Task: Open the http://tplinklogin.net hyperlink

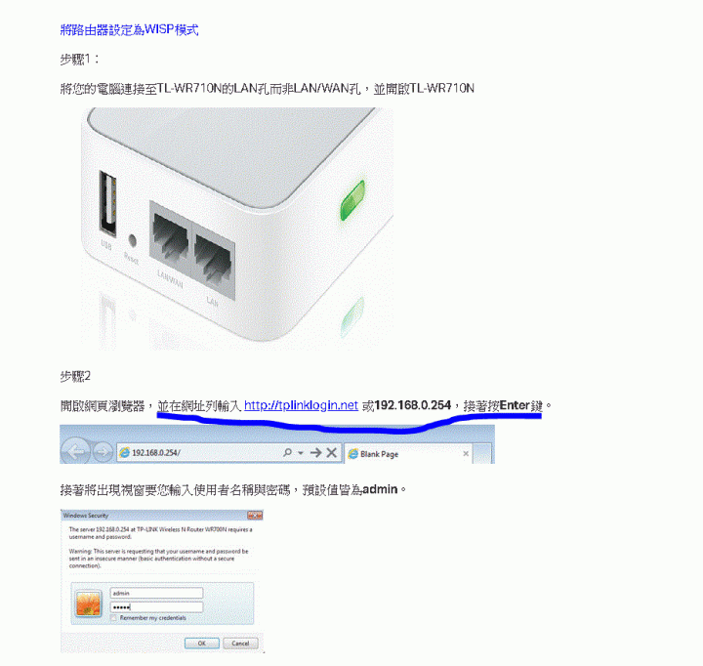Action: tap(301, 405)
